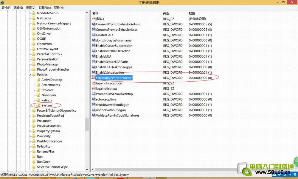Select the PowerEfficiencyDiagnostics key
298x179 pixels.
click(56, 110)
